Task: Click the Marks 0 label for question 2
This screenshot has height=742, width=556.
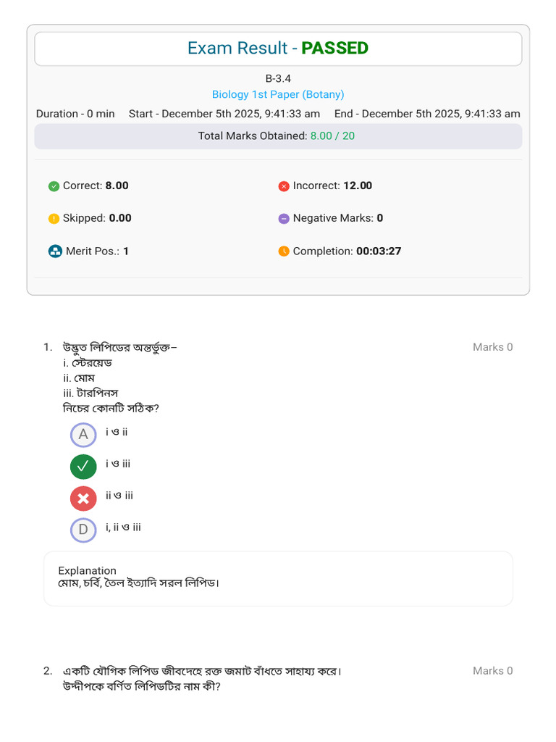Action: pos(492,671)
